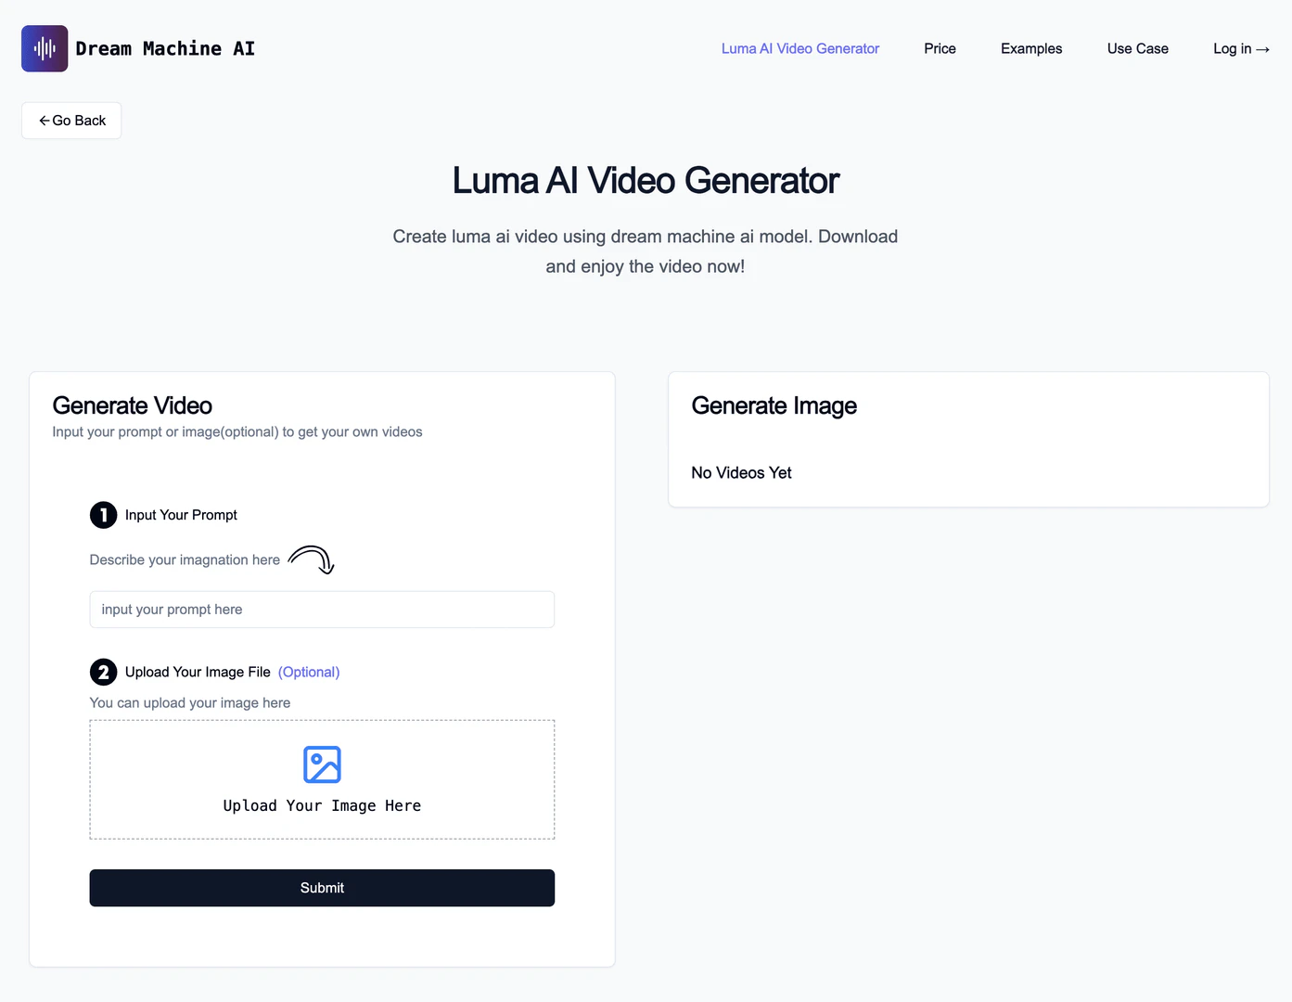Click the image icon in upload area
Image resolution: width=1292 pixels, height=1002 pixels.
point(322,764)
